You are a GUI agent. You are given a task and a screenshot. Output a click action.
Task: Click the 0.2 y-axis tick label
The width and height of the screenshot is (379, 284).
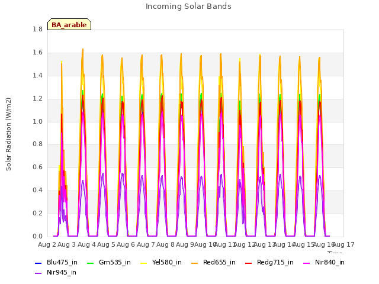tap(37, 213)
